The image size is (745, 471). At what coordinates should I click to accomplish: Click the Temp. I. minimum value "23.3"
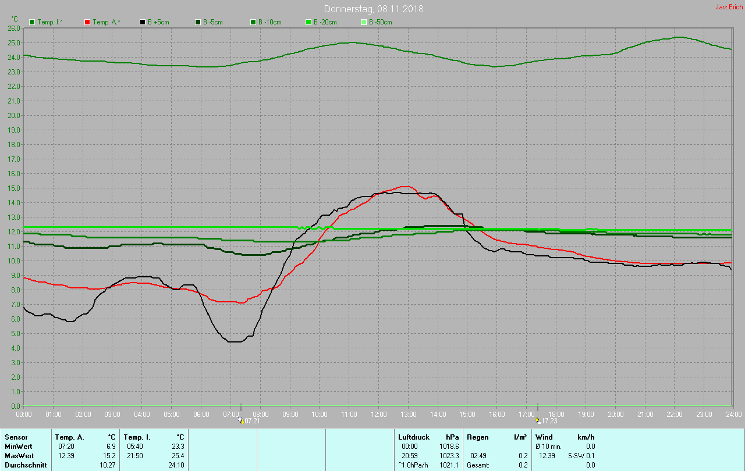(x=178, y=446)
